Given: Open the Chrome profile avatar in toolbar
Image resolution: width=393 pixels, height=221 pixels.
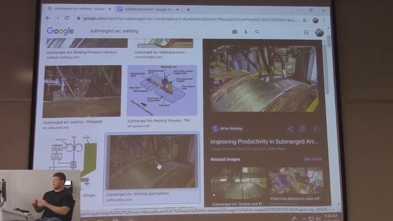Looking at the screenshot, I should [x=315, y=20].
